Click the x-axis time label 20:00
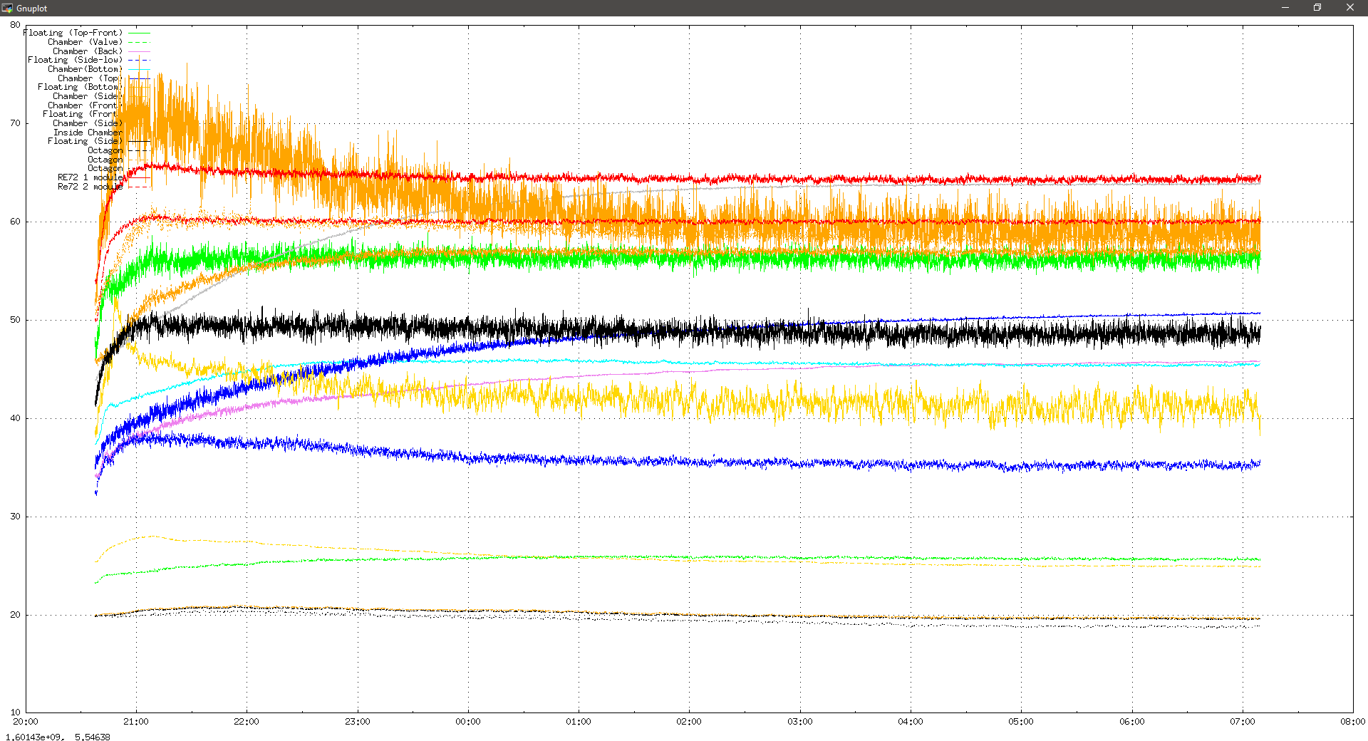 [x=26, y=722]
